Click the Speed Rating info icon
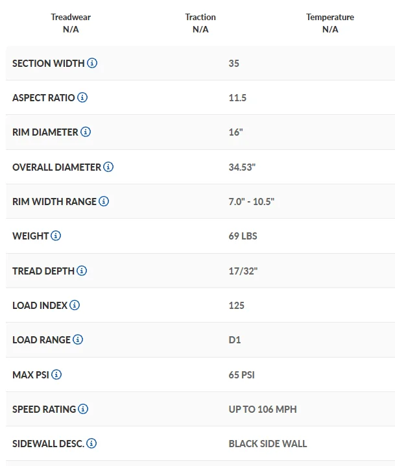 (x=83, y=409)
